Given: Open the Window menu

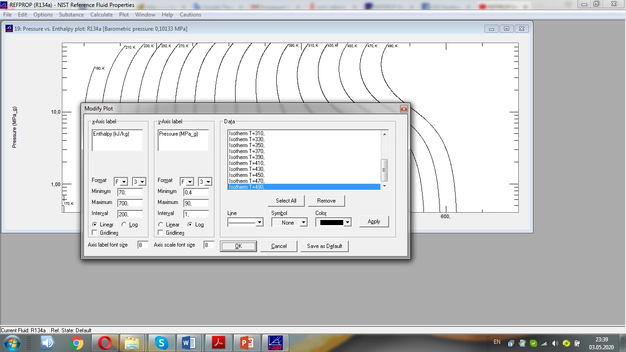Looking at the screenshot, I should coord(145,15).
